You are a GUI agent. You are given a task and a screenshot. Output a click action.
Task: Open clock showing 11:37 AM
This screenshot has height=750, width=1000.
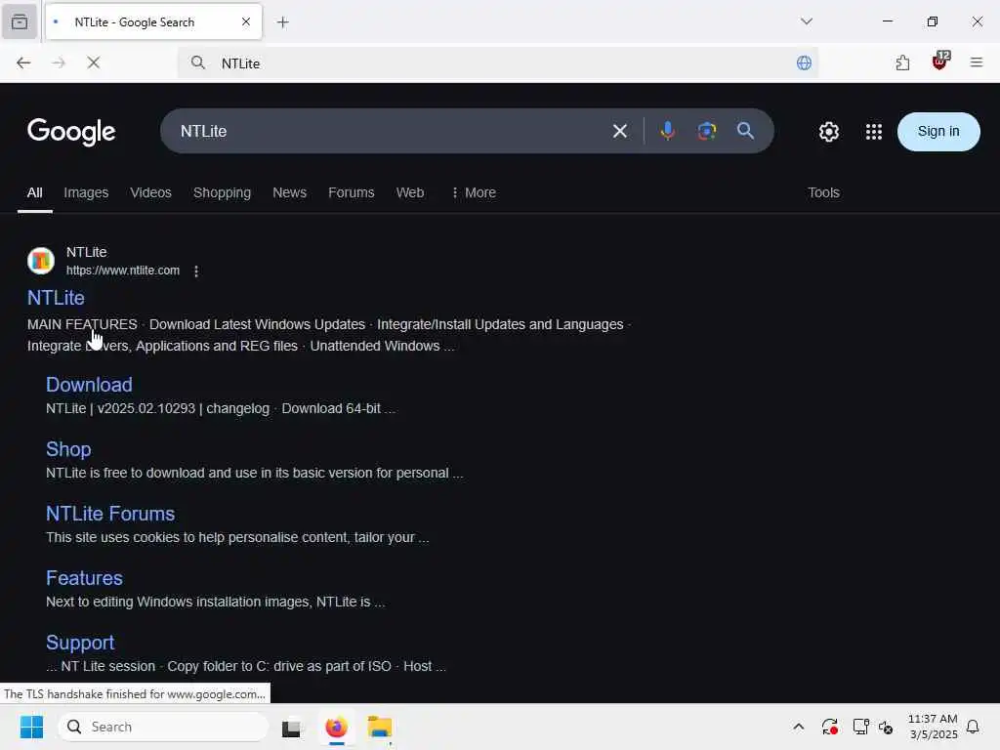pos(933,727)
